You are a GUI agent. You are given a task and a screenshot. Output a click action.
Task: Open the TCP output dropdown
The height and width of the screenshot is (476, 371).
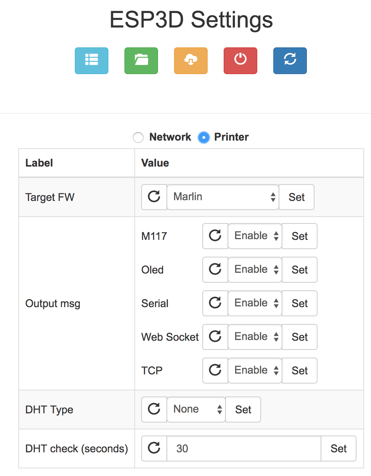pyautogui.click(x=255, y=370)
